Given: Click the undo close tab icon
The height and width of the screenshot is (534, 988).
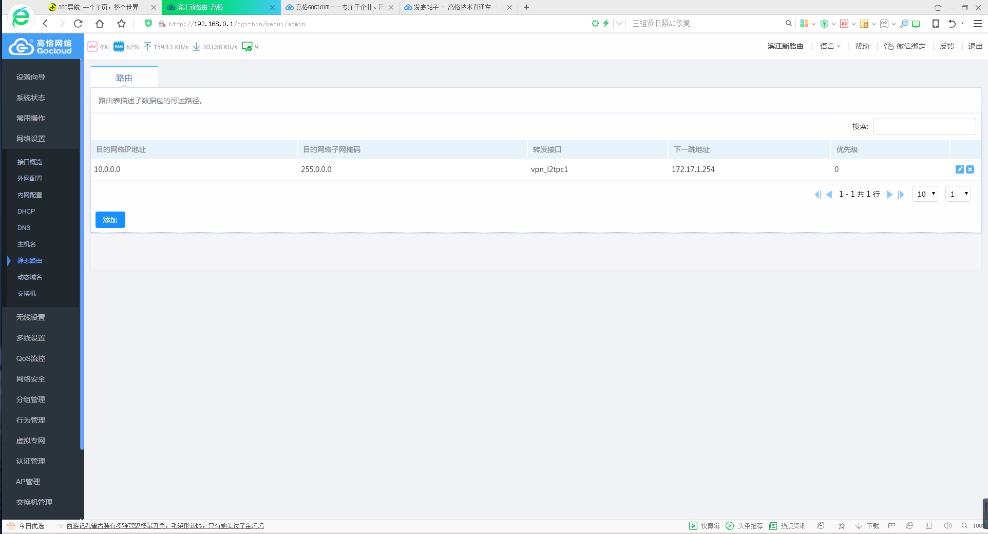Looking at the screenshot, I should point(952,23).
